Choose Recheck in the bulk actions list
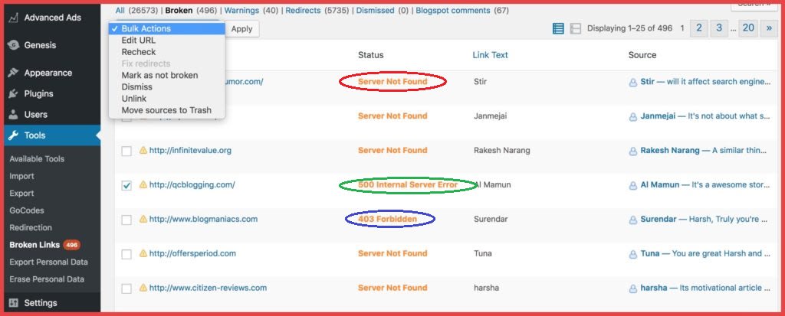 pyautogui.click(x=166, y=51)
